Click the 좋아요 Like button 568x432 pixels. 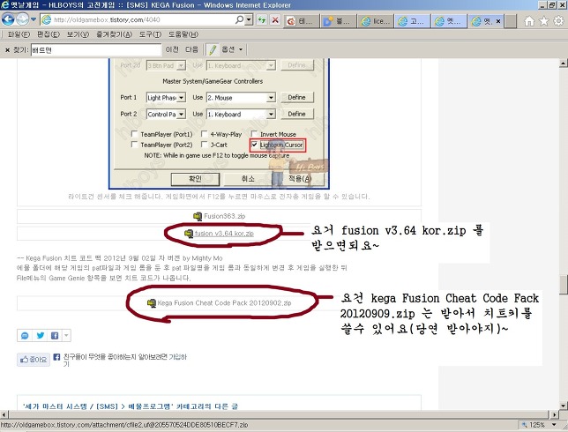[x=34, y=360]
